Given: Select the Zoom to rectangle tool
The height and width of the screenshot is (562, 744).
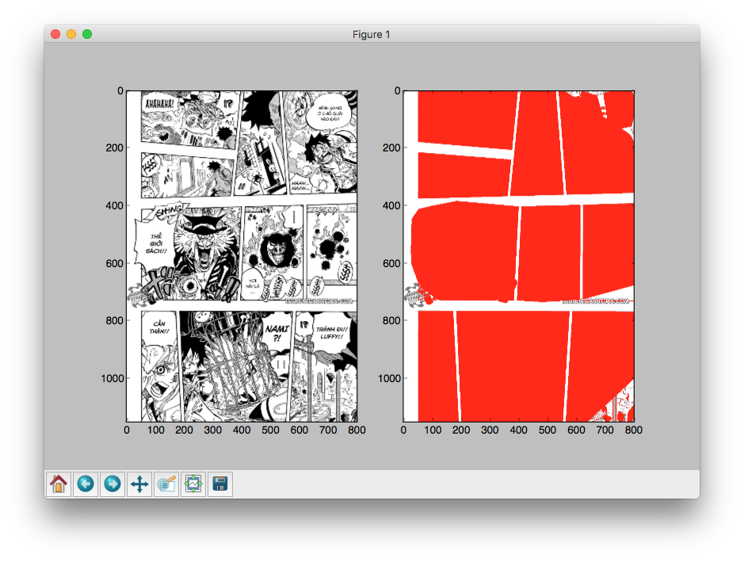Looking at the screenshot, I should click(x=166, y=484).
